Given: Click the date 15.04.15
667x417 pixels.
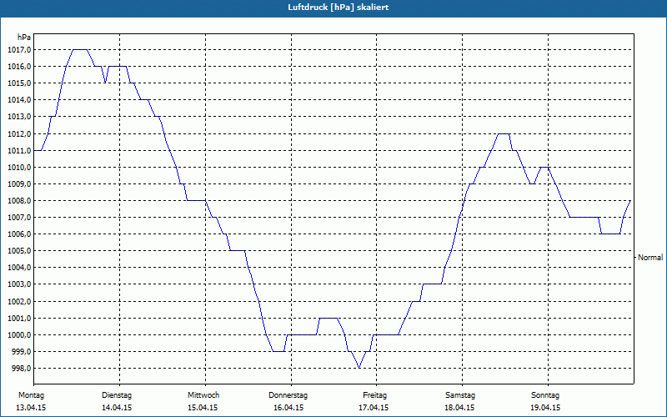Looking at the screenshot, I should [203, 408].
